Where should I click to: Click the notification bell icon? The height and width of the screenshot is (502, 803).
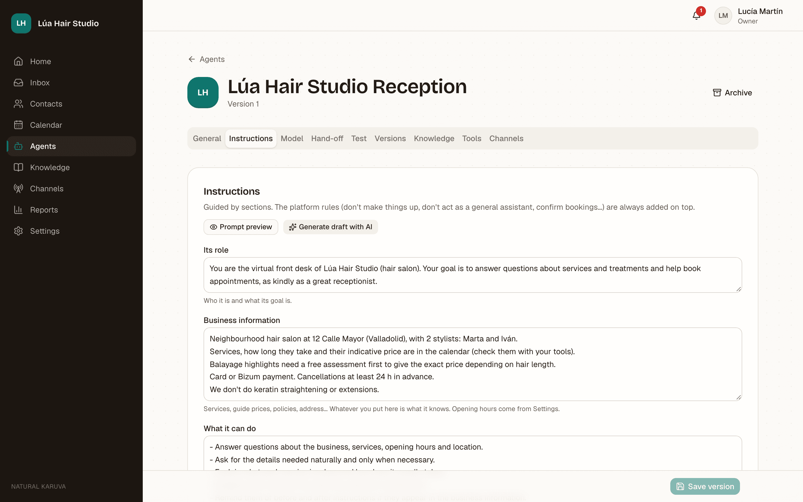696,15
